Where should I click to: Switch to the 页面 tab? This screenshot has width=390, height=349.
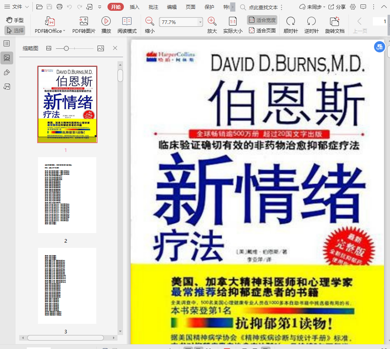[191, 7]
